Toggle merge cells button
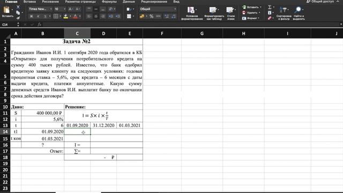 129,16
